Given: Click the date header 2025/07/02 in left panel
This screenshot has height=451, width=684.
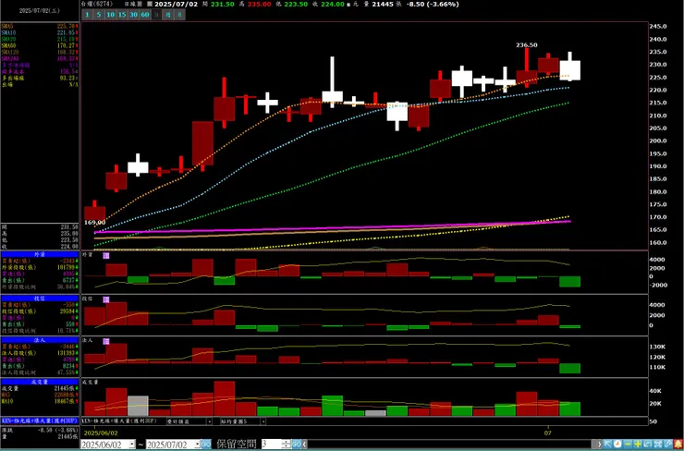Looking at the screenshot, I should 40,11.
